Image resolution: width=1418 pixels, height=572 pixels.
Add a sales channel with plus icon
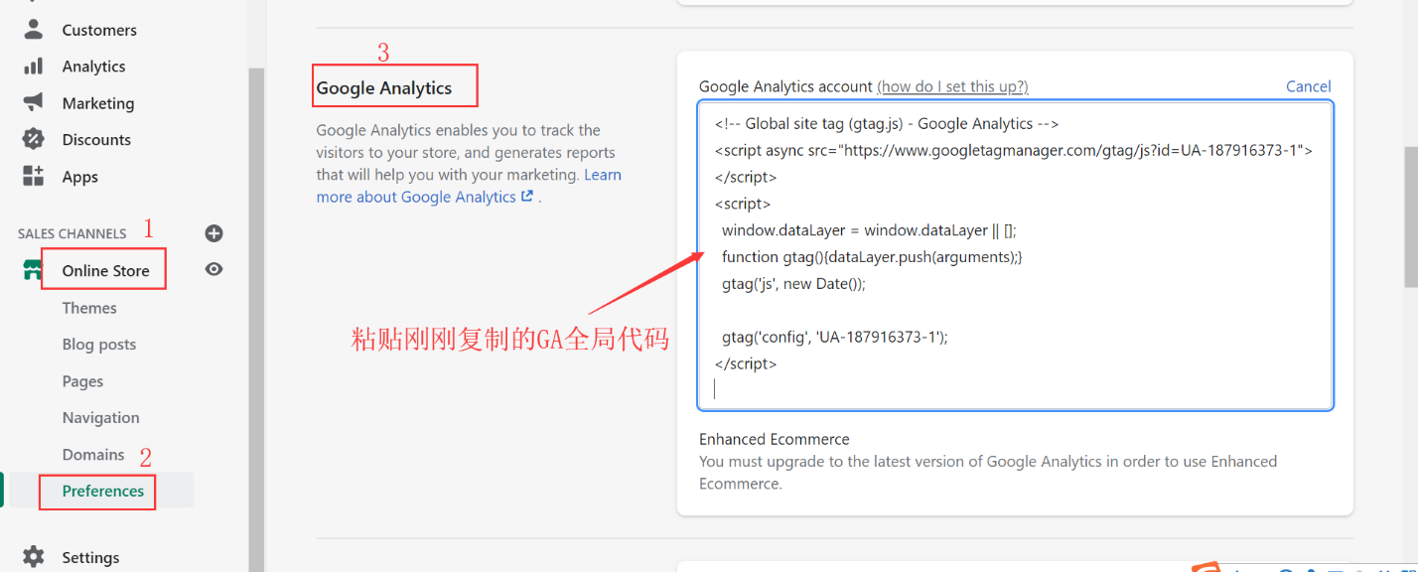click(x=213, y=233)
